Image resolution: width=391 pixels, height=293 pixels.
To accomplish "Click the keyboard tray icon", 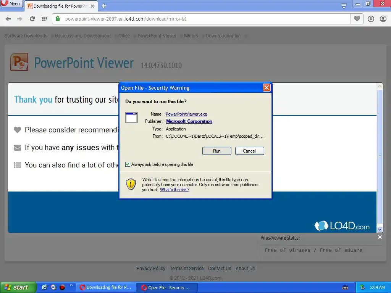I will (x=345, y=288).
